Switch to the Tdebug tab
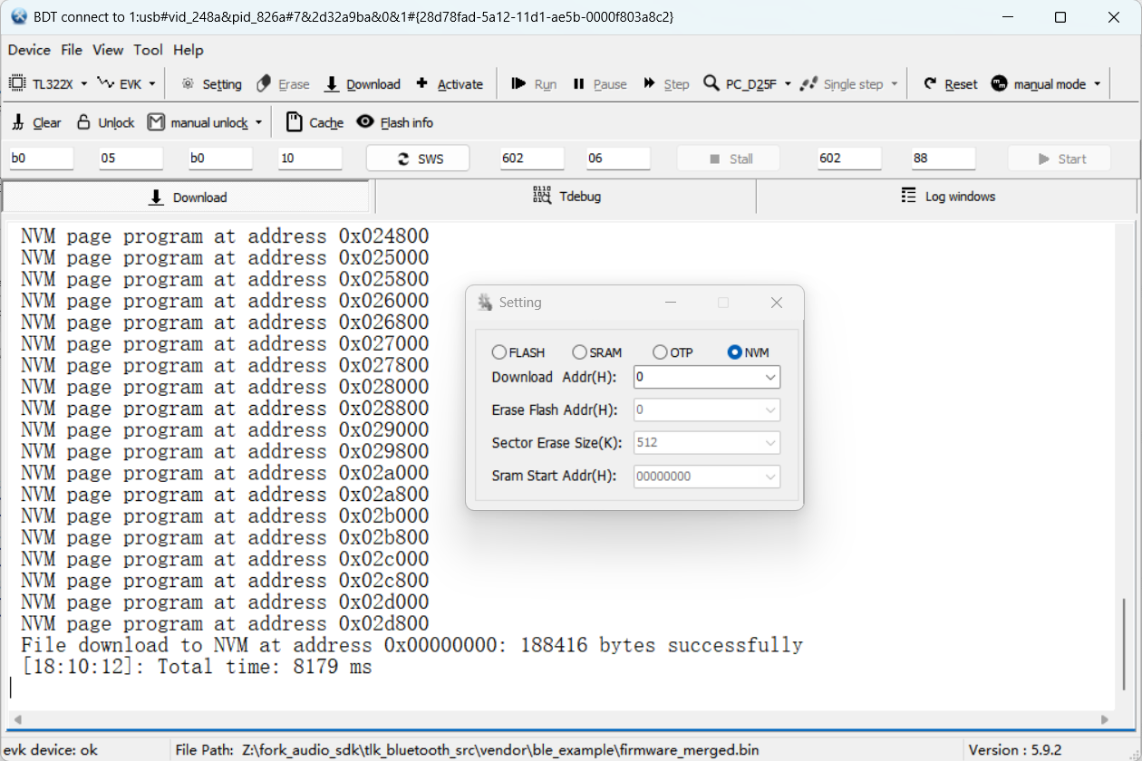The image size is (1142, 761). click(x=566, y=196)
